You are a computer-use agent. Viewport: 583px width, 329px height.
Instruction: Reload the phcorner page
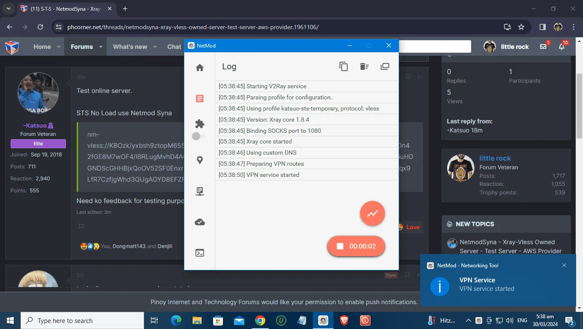[x=40, y=27]
